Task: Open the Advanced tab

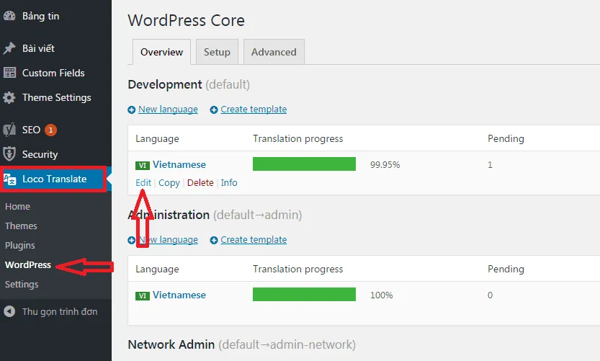Action: click(274, 52)
